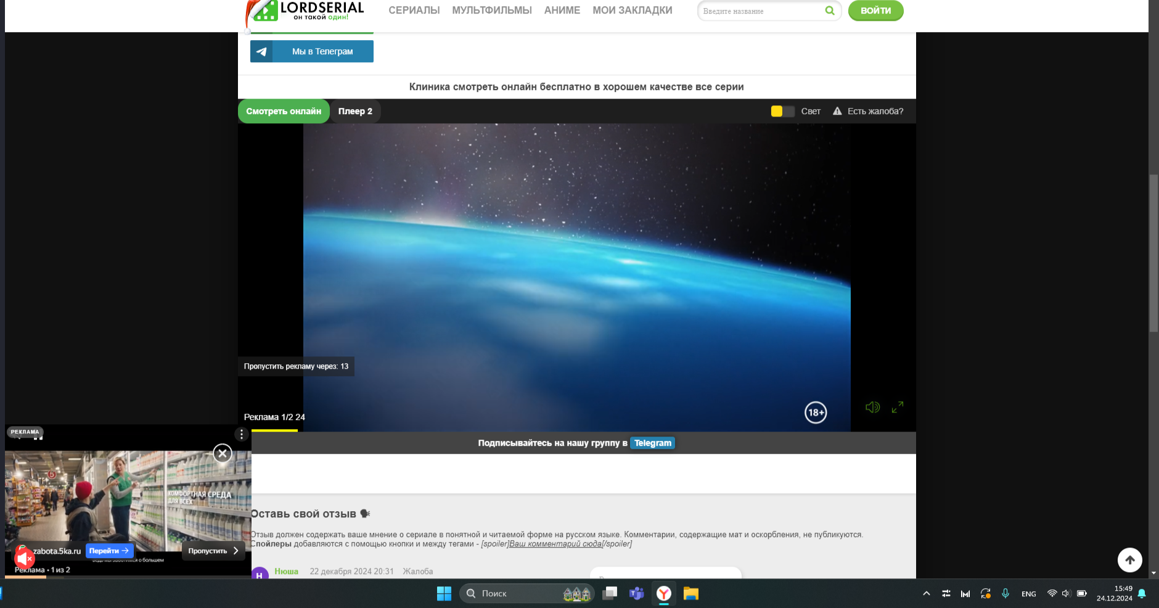Click the Нюша avatar icon
The height and width of the screenshot is (608, 1159).
260,573
